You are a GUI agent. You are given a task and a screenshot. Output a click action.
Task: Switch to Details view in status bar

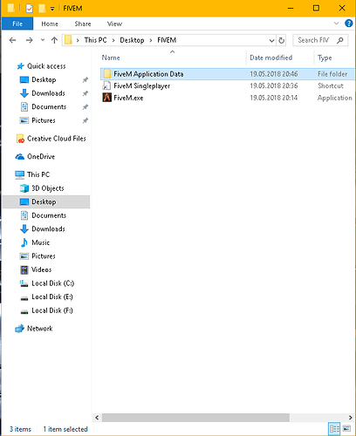pos(334,429)
